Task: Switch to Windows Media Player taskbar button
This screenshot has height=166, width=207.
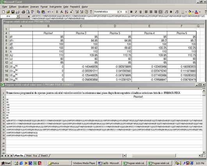Action: (84, 163)
